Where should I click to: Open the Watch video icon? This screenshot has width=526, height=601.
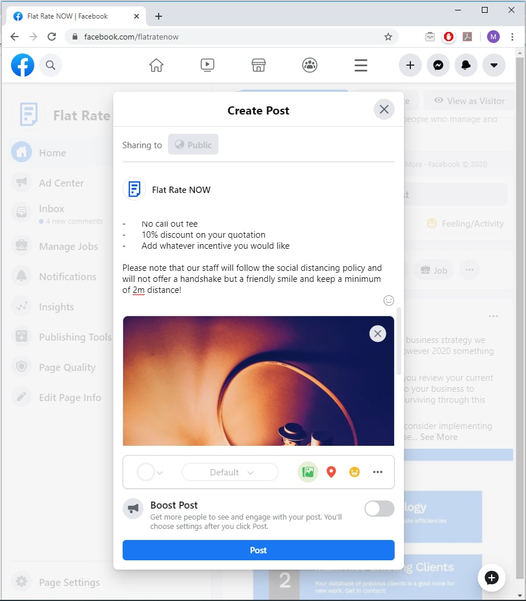coord(207,65)
